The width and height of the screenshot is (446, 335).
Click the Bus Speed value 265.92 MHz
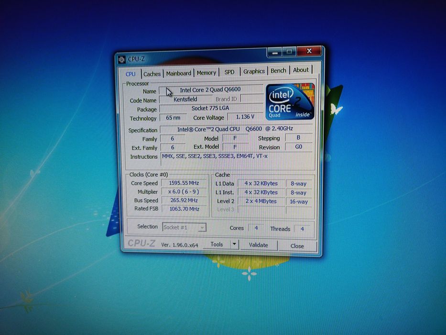click(x=185, y=200)
